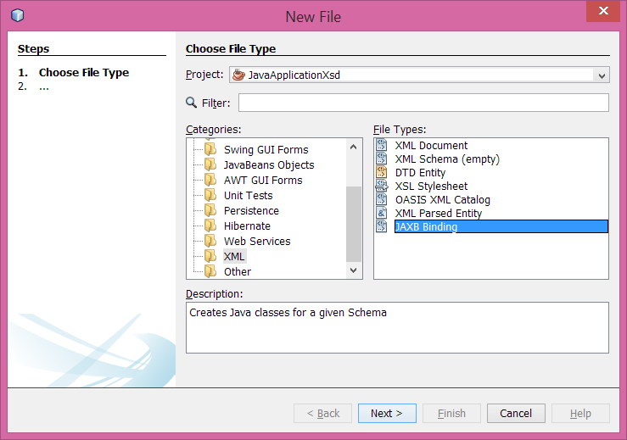Image resolution: width=627 pixels, height=440 pixels.
Task: Click the NetBeans cube icon in title bar
Action: click(18, 15)
